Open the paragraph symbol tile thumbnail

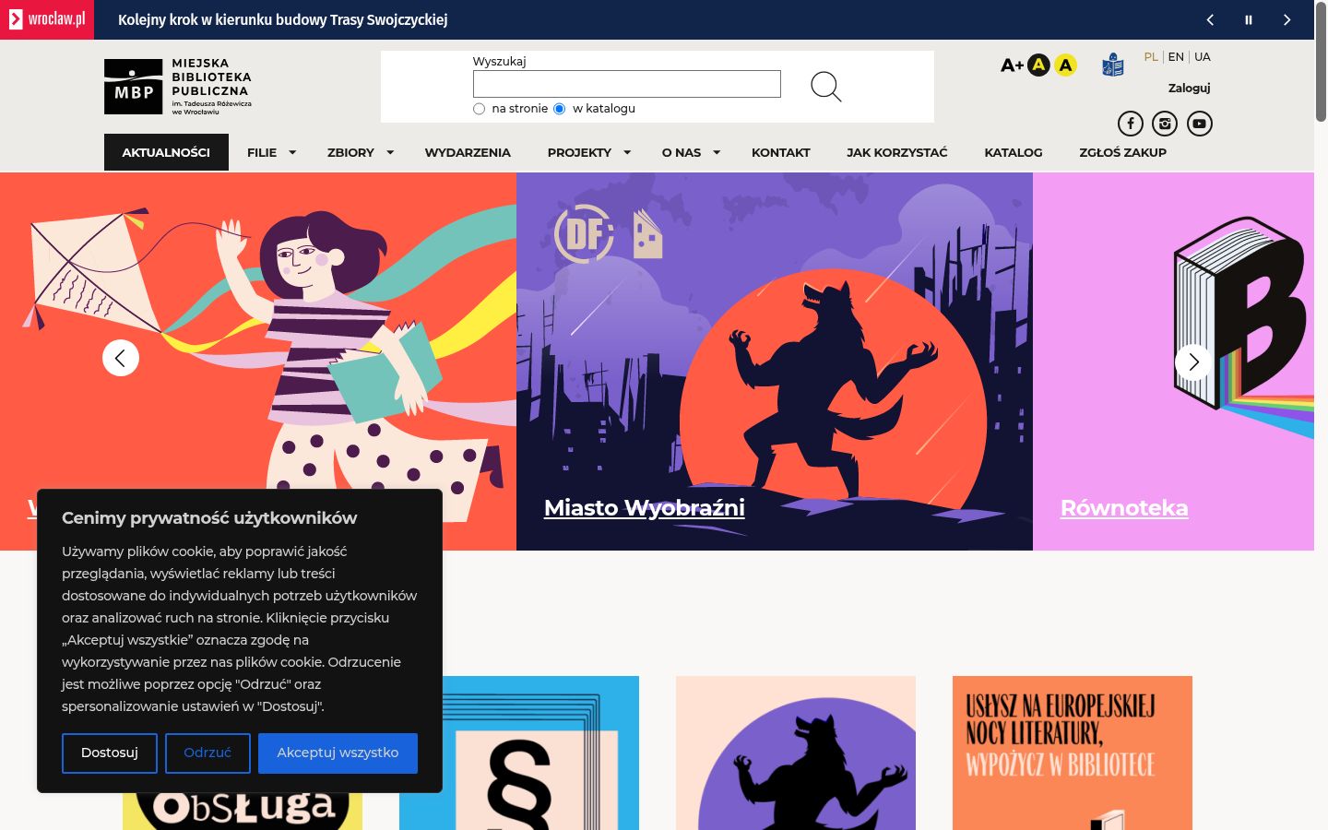[x=519, y=753]
